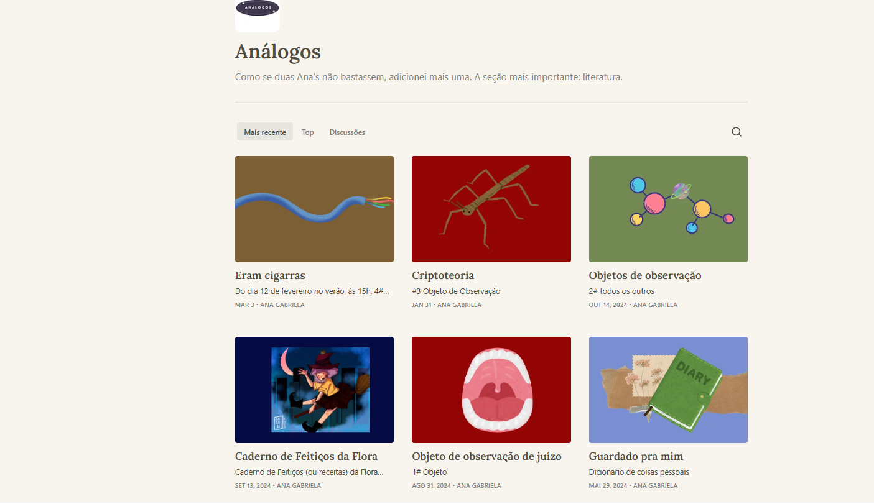Open the open mouth thumbnail
Image resolution: width=874 pixels, height=504 pixels.
click(x=491, y=390)
